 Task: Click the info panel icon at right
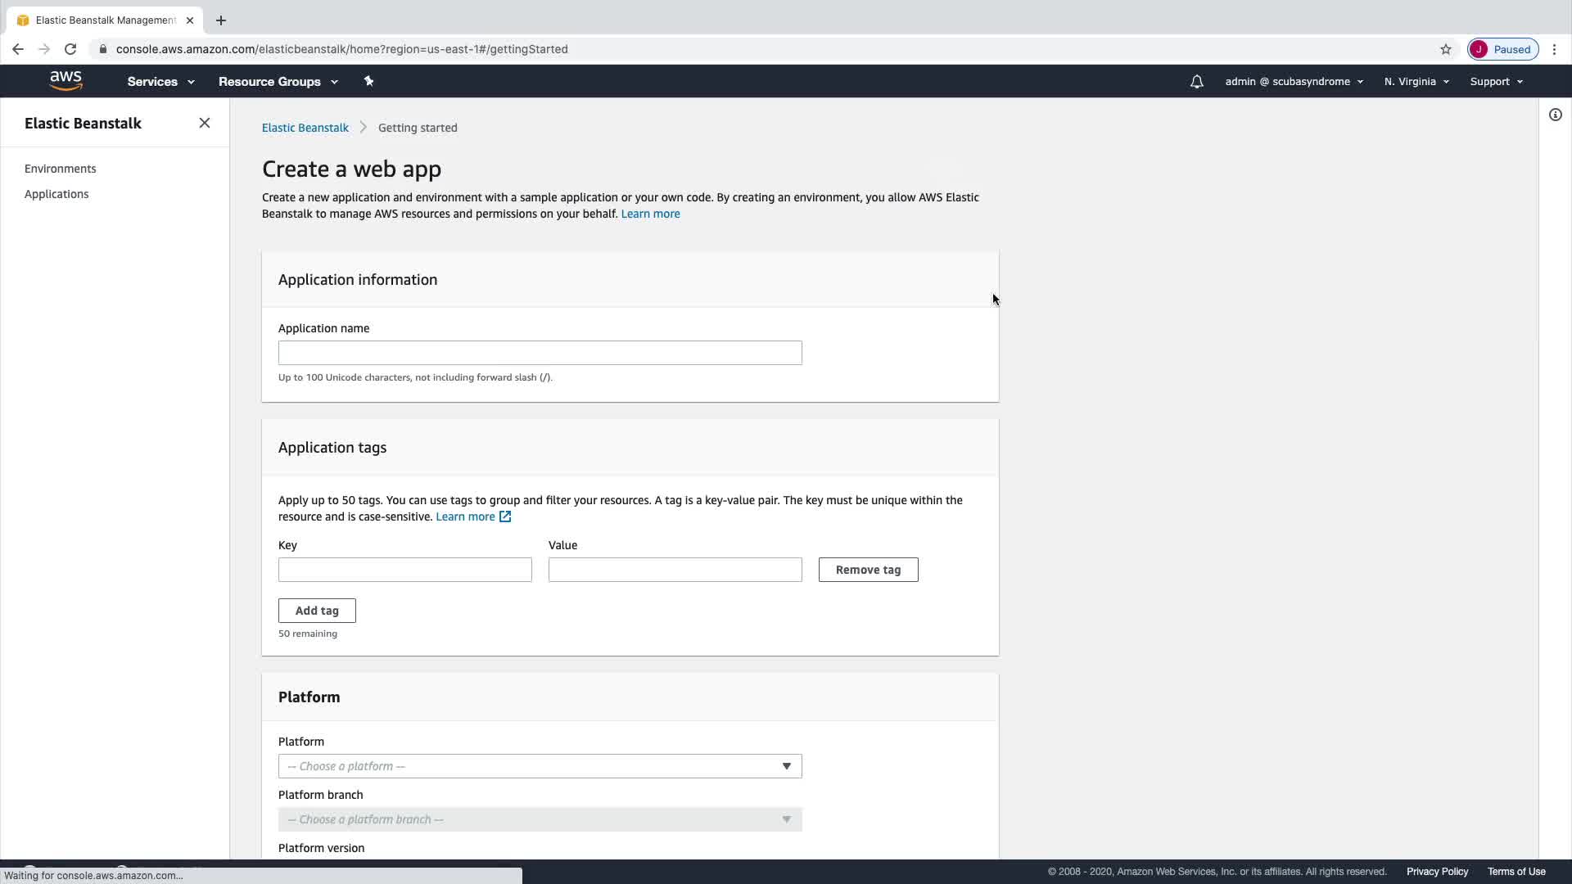pos(1555,115)
